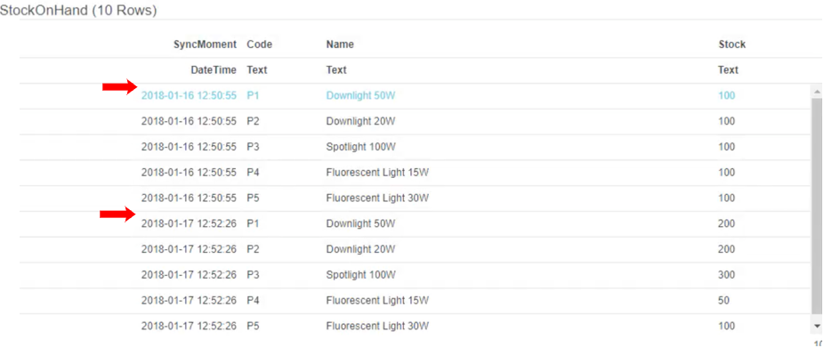The width and height of the screenshot is (824, 348).
Task: Select Spotlight 100W row with stock 300
Action: (x=416, y=275)
